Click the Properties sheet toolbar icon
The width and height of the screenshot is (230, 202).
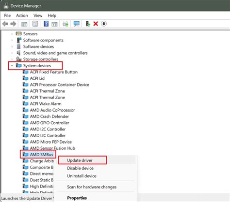[x=35, y=24]
